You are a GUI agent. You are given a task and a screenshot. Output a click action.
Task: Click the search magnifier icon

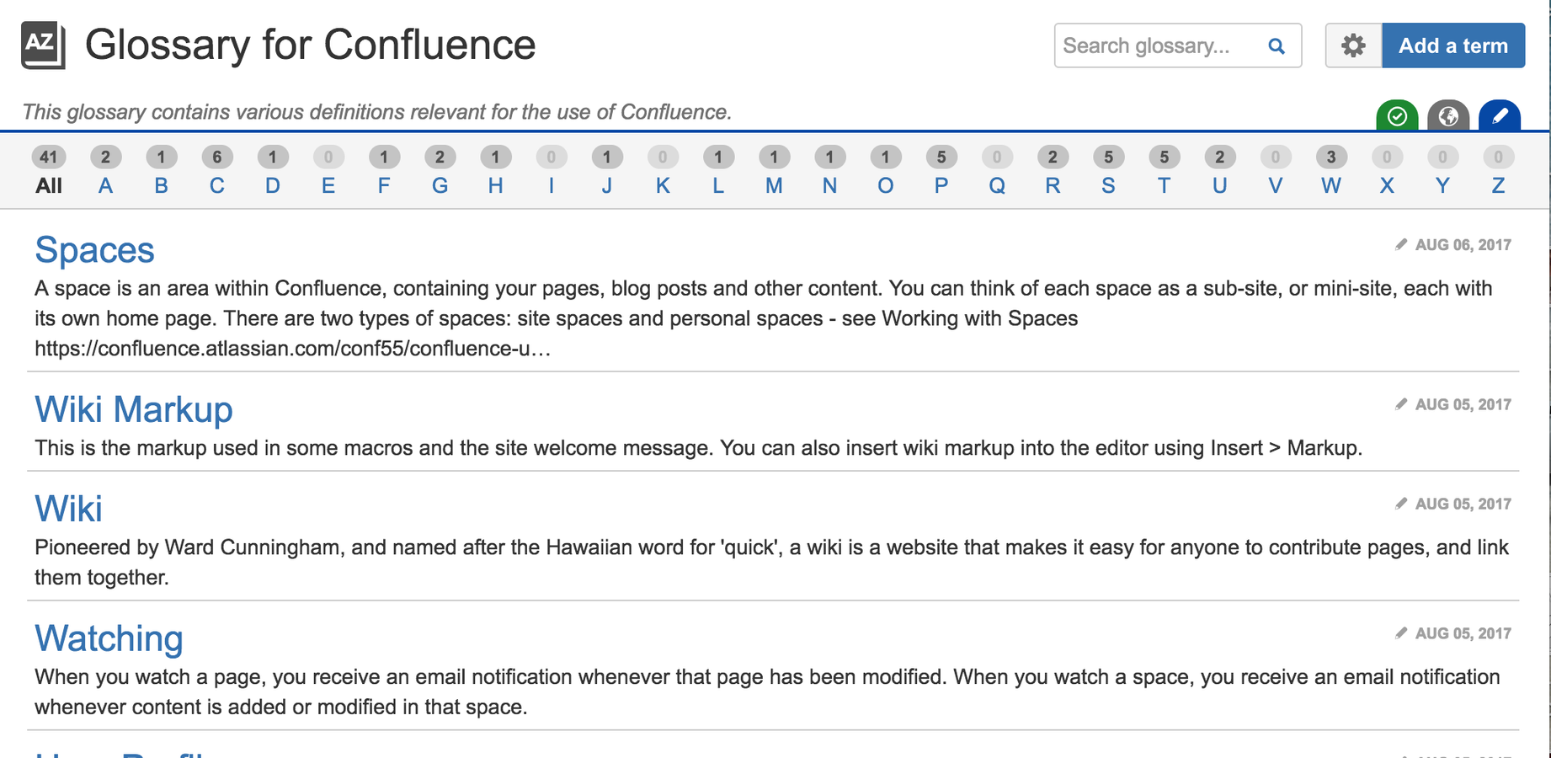point(1277,46)
